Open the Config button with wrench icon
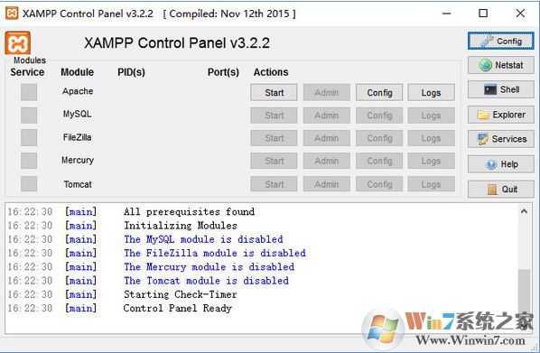Viewport: 540px width, 353px height. (x=501, y=41)
